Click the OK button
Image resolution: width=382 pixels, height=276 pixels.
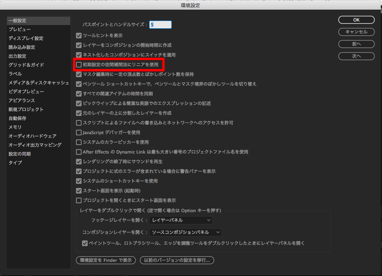click(356, 20)
